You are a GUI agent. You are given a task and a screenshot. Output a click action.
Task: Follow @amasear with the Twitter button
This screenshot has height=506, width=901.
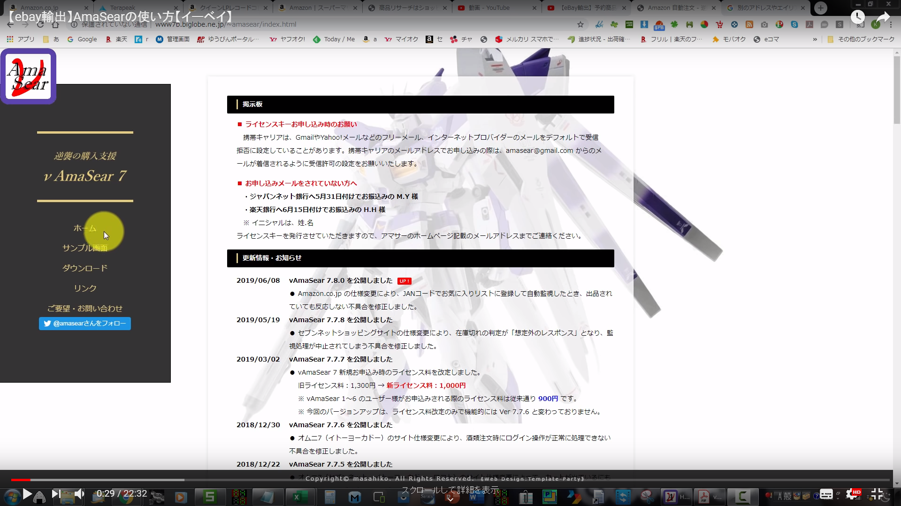pyautogui.click(x=85, y=324)
